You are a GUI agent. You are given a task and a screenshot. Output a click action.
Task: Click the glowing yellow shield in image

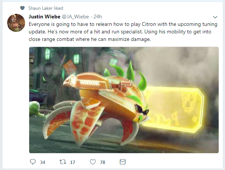[173, 109]
